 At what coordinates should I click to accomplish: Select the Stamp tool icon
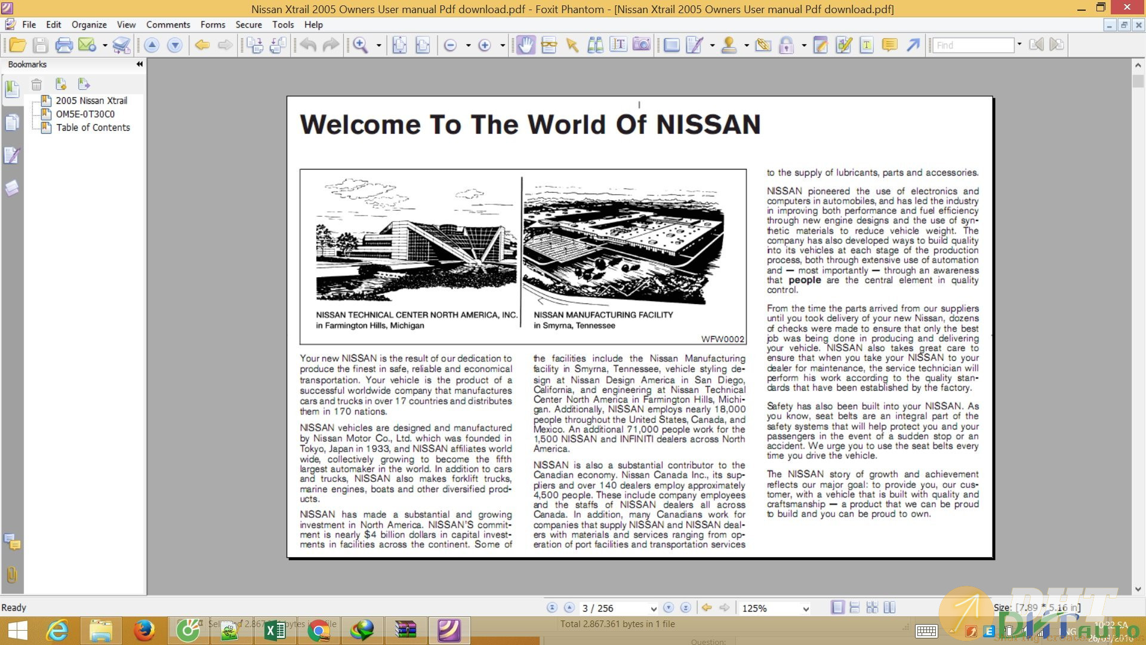coord(729,45)
